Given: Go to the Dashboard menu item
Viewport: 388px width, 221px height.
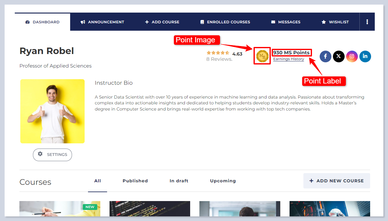Looking at the screenshot, I should coord(42,22).
